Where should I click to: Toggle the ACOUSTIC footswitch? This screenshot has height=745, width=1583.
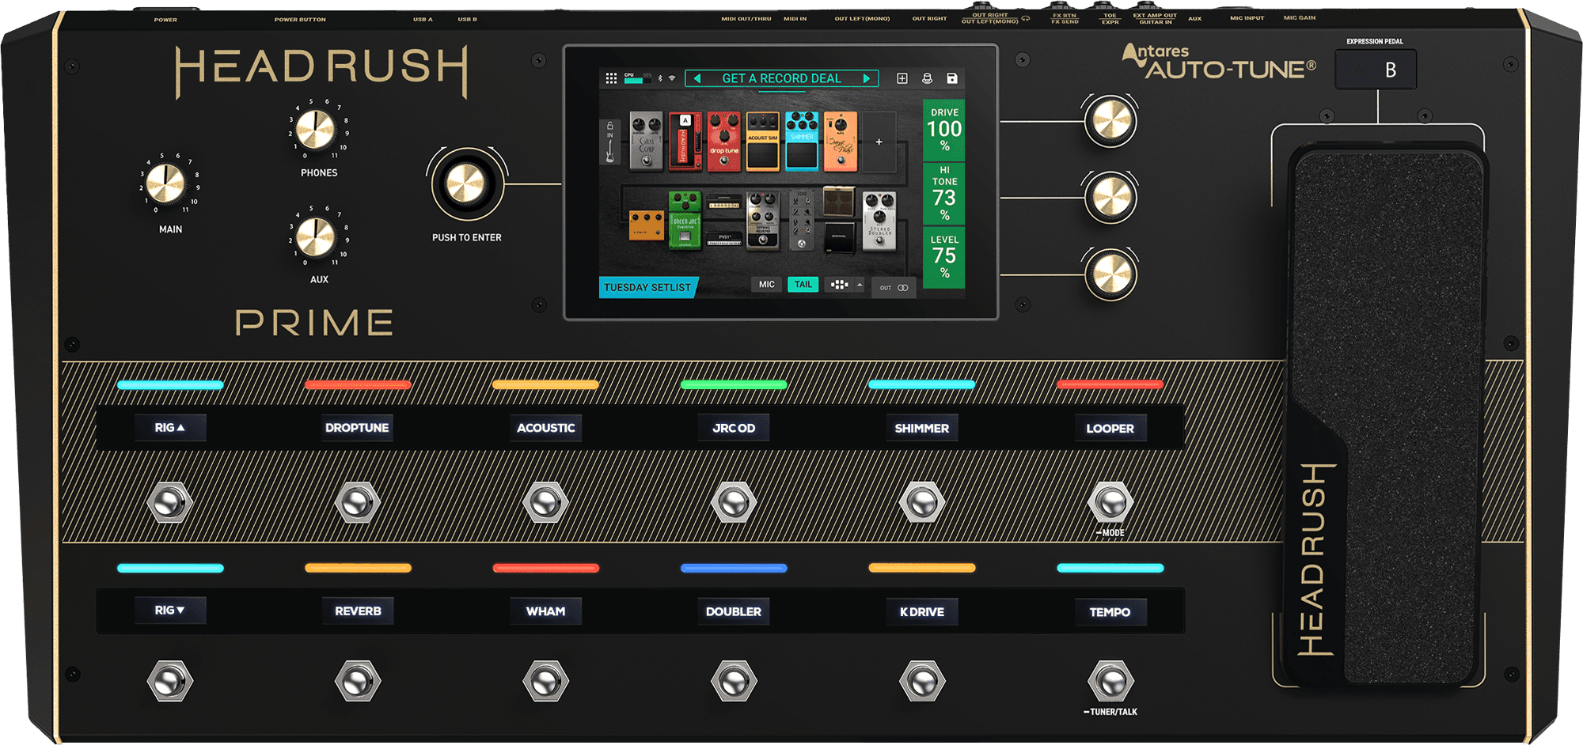[x=545, y=501]
